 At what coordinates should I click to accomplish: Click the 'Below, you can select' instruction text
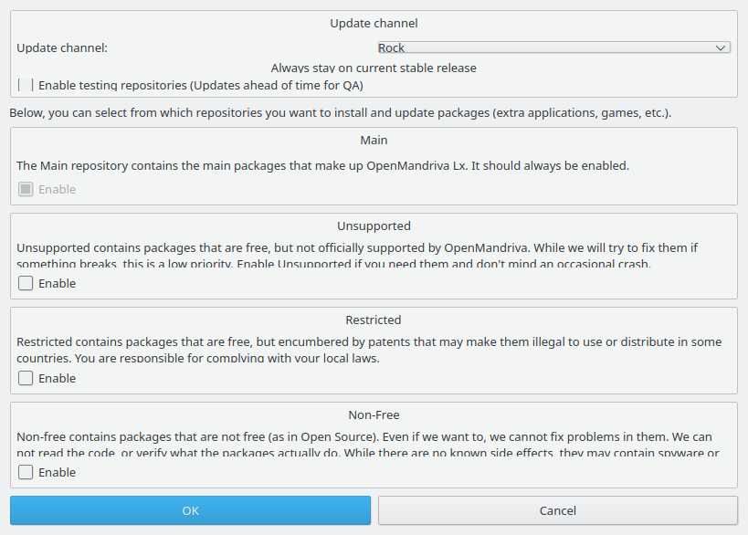coord(340,113)
